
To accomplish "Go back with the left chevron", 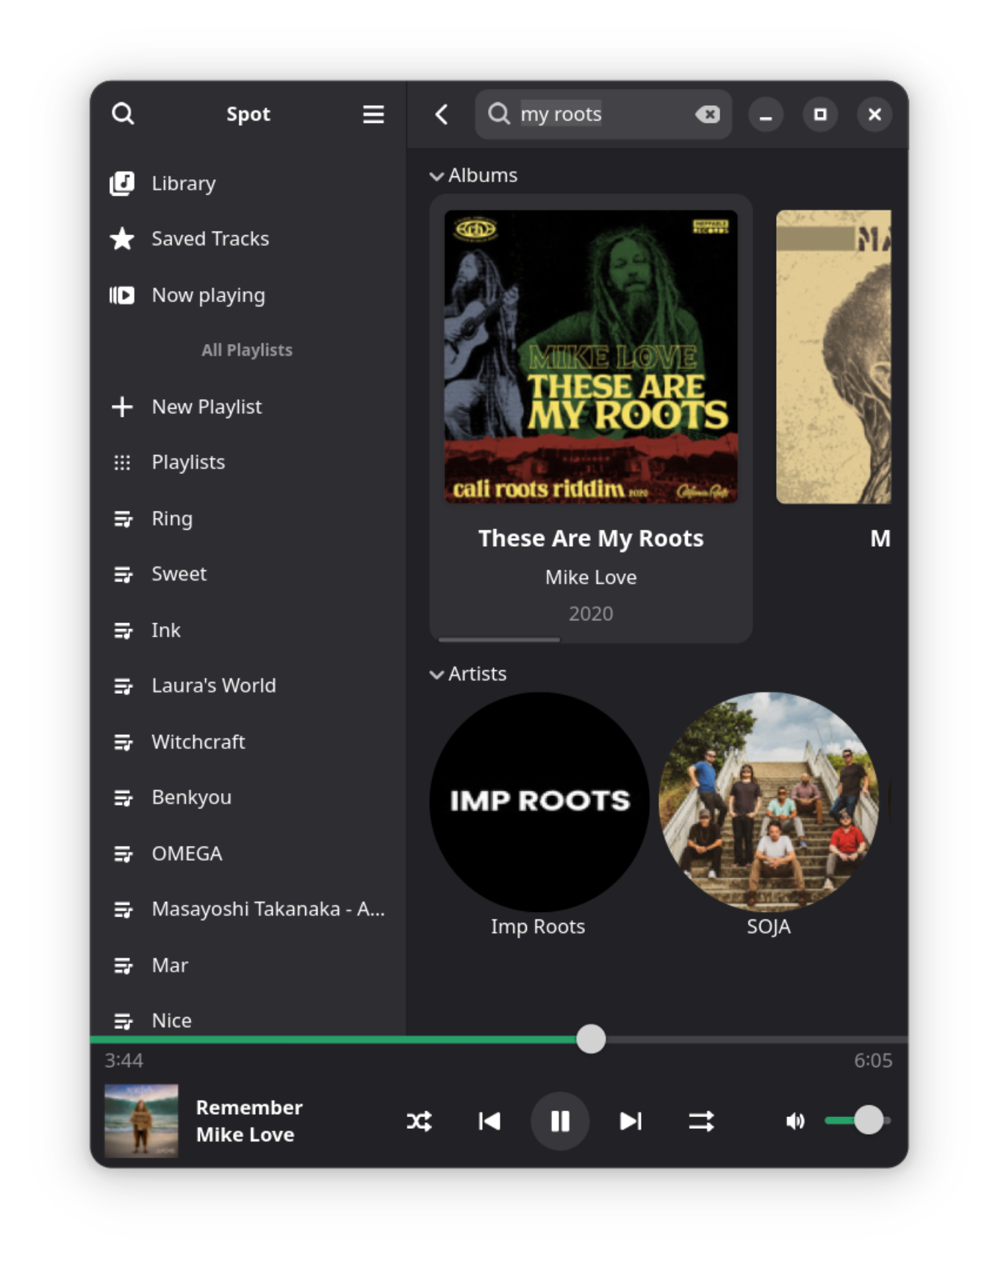I will pyautogui.click(x=441, y=114).
